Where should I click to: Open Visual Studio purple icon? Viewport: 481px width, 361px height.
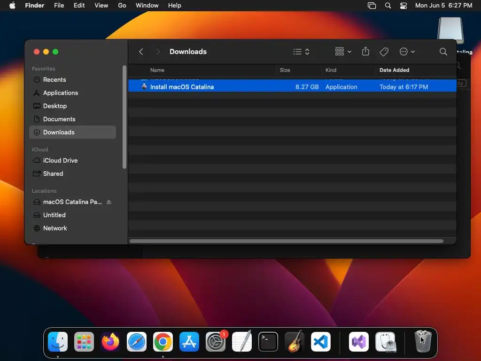tap(359, 342)
